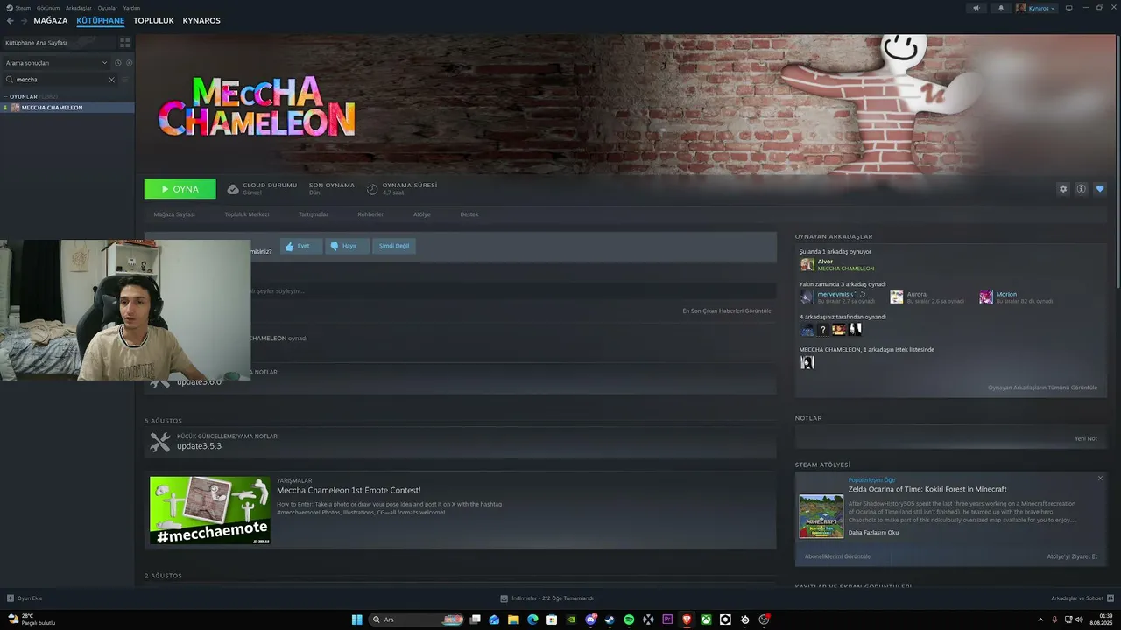This screenshot has width=1121, height=630.
Task: Open advanced search filter icon
Action: tap(125, 80)
